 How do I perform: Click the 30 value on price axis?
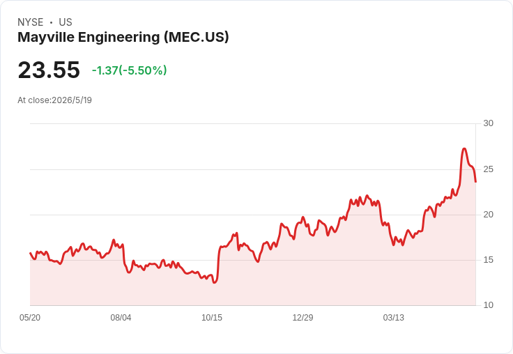pyautogui.click(x=488, y=123)
